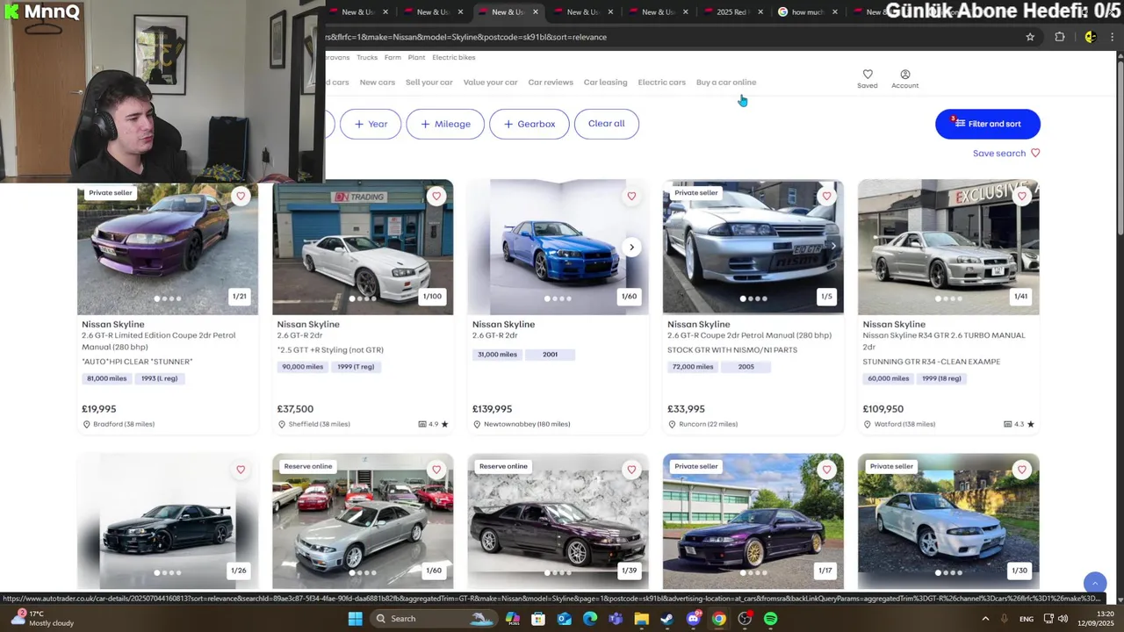Open the browser extensions puzzle icon

[1060, 37]
